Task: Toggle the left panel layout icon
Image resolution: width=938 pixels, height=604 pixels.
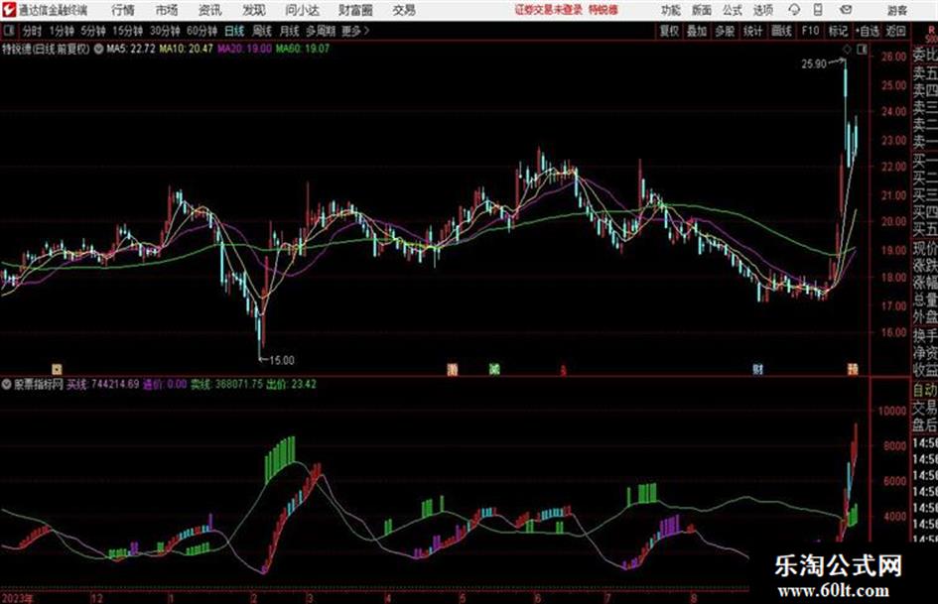Action: (x=8, y=31)
